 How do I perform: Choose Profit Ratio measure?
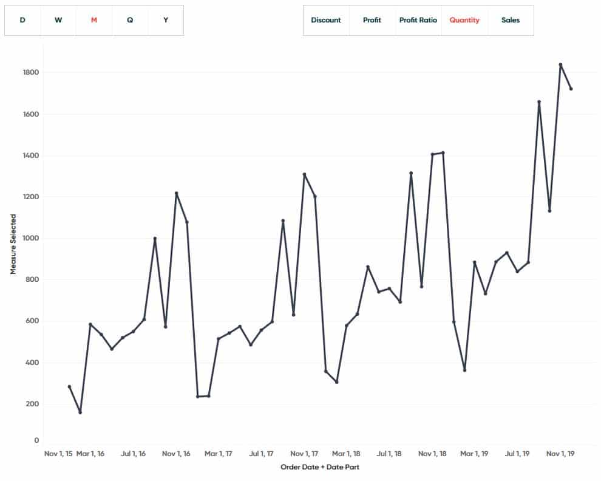[418, 20]
